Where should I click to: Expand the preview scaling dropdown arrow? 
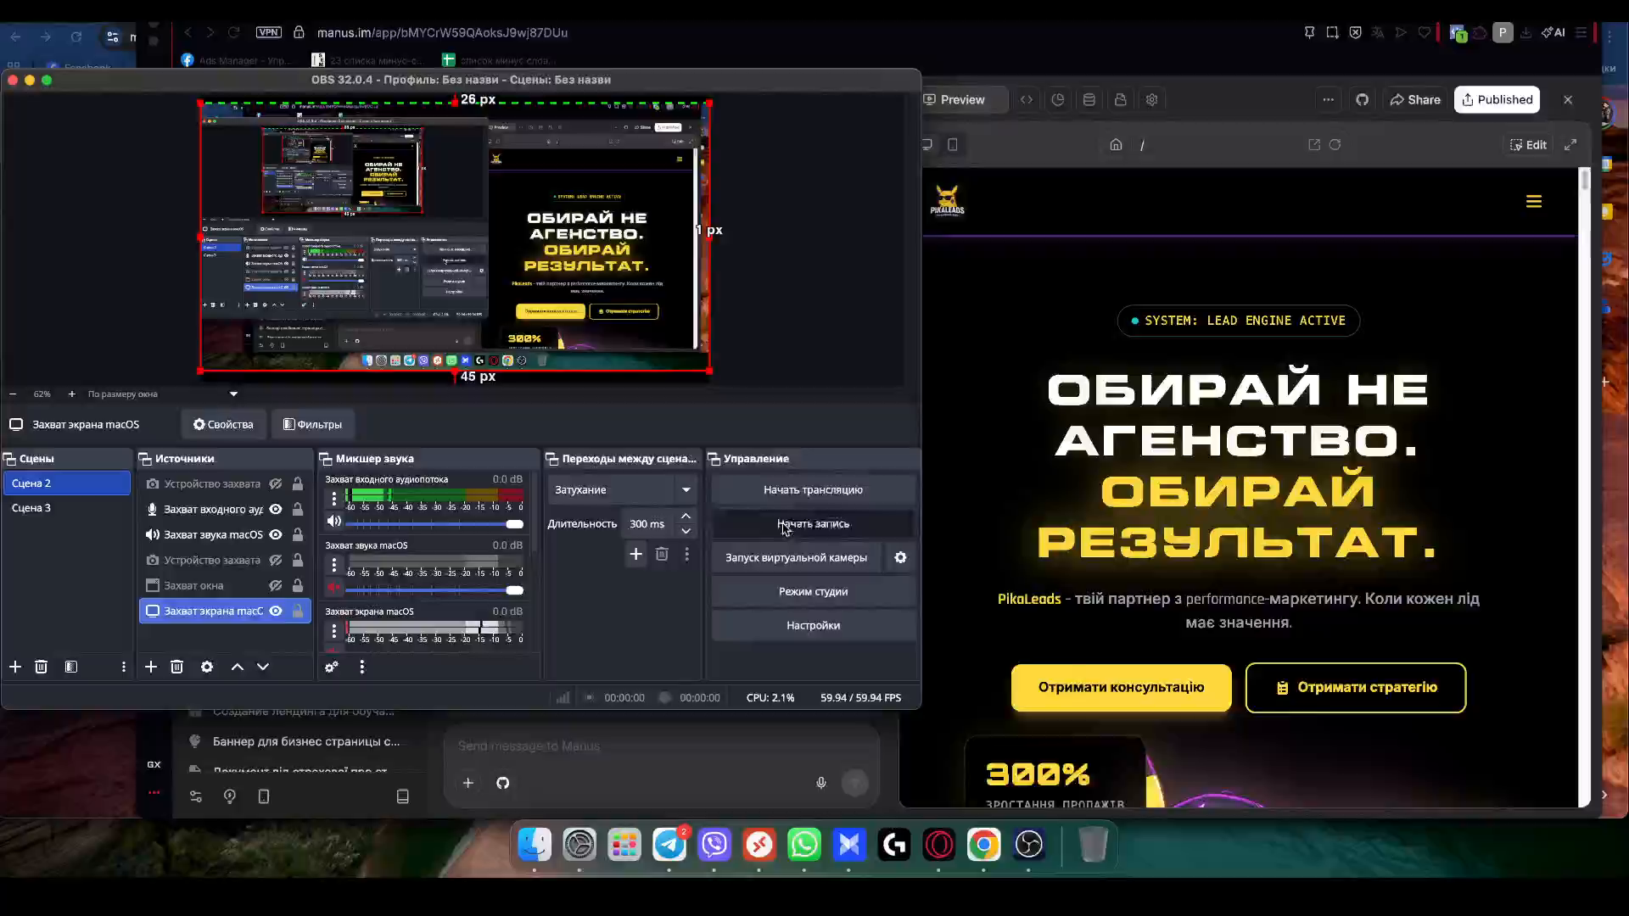click(233, 394)
